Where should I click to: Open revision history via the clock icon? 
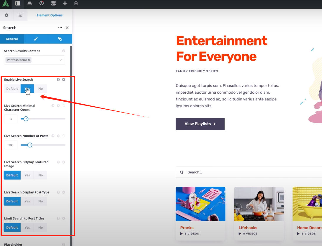pyautogui.click(x=41, y=4)
